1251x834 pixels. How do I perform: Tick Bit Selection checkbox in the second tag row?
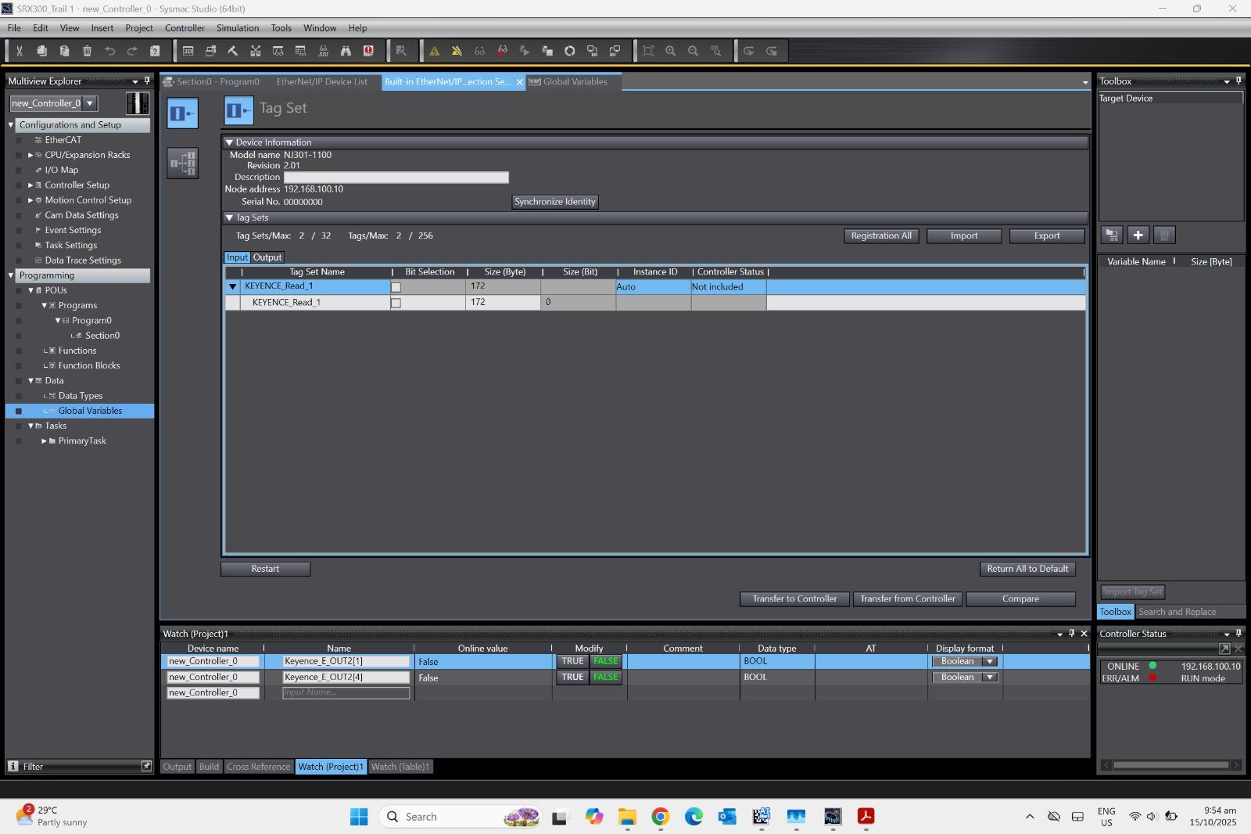[396, 303]
